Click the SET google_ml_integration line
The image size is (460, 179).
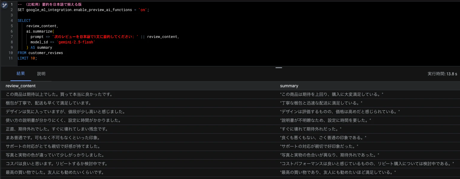click(x=83, y=10)
